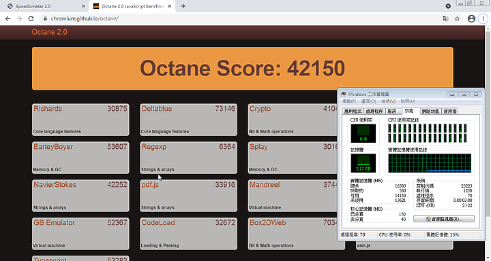Click the status bar text 實體記憶體: 13%
This screenshot has height=261, width=491.
(x=443, y=234)
